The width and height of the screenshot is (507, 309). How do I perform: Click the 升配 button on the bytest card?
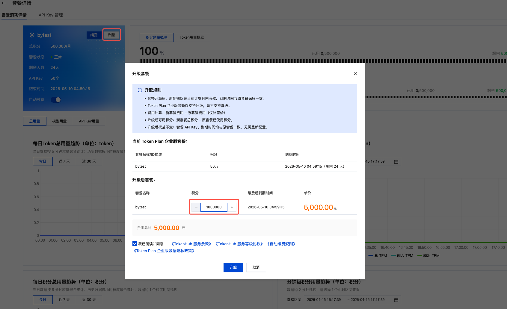111,35
